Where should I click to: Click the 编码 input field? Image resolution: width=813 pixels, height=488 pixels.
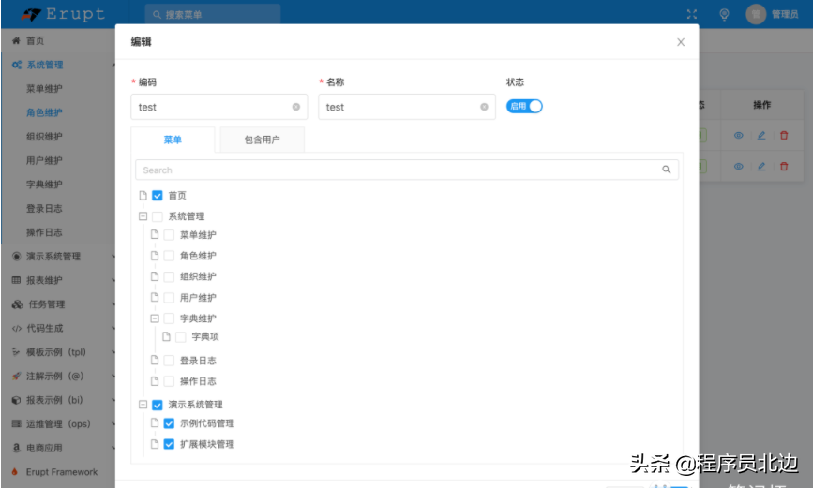tap(218, 107)
